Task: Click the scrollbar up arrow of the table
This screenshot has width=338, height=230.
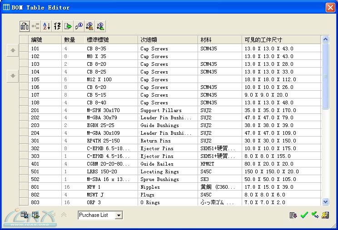Action: 325,39
